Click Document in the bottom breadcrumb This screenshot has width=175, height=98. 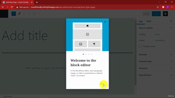[x=8, y=96]
